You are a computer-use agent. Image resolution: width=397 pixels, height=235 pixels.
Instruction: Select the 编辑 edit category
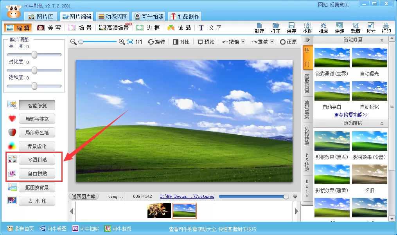point(18,28)
